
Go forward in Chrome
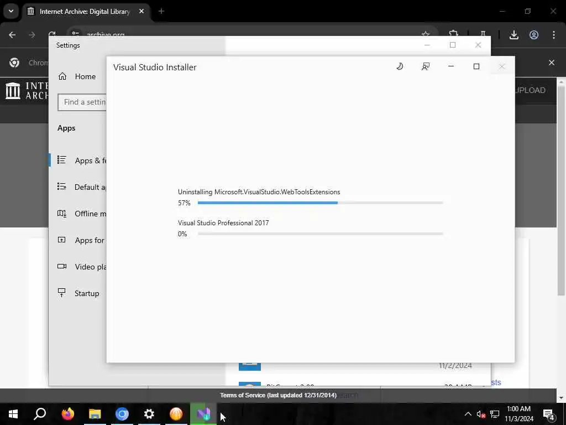click(x=32, y=35)
